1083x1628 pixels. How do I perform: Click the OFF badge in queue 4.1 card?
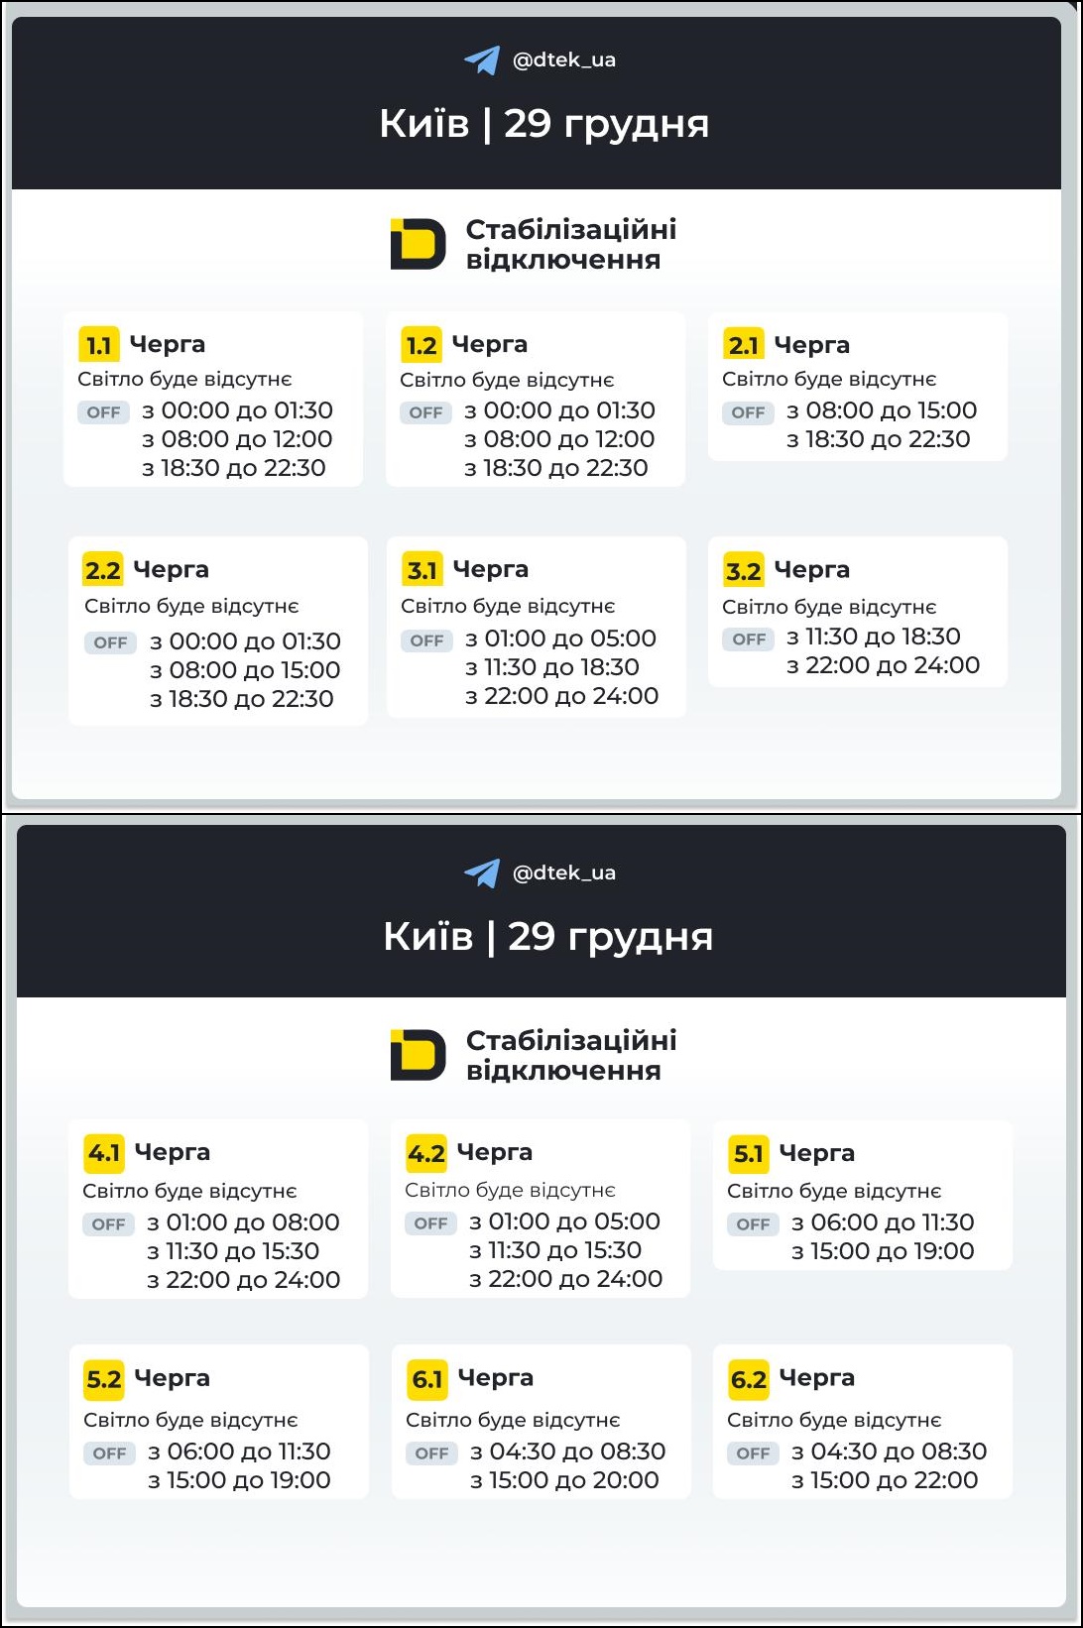[x=108, y=1224]
